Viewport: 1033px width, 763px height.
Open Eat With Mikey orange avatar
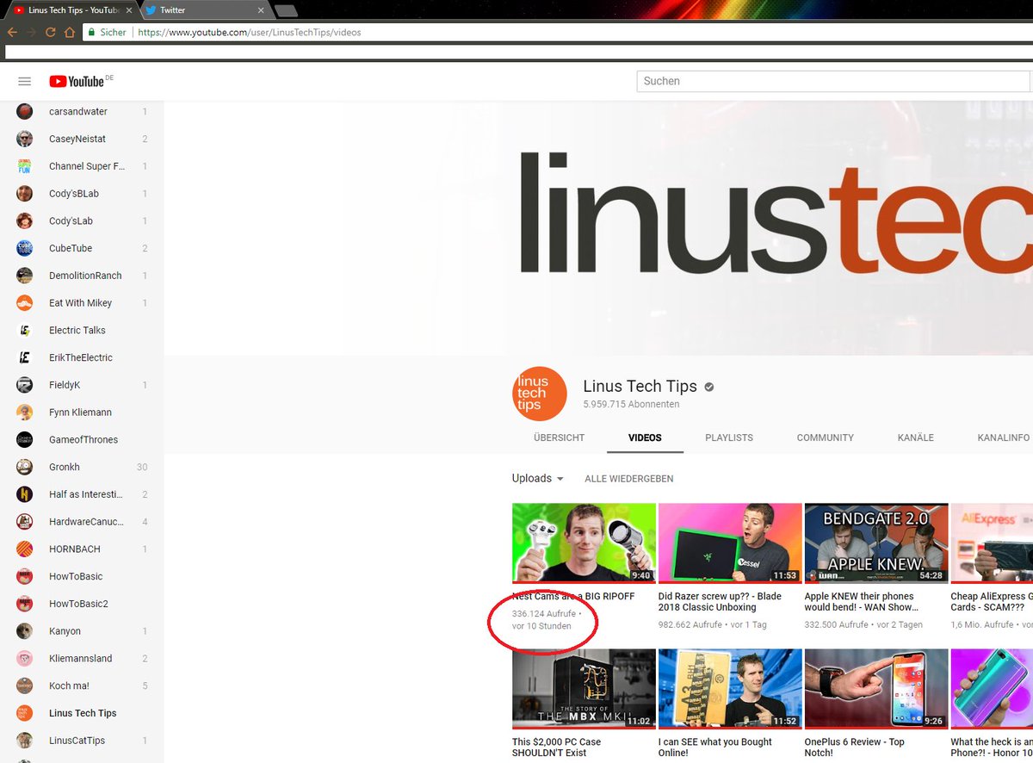click(25, 303)
